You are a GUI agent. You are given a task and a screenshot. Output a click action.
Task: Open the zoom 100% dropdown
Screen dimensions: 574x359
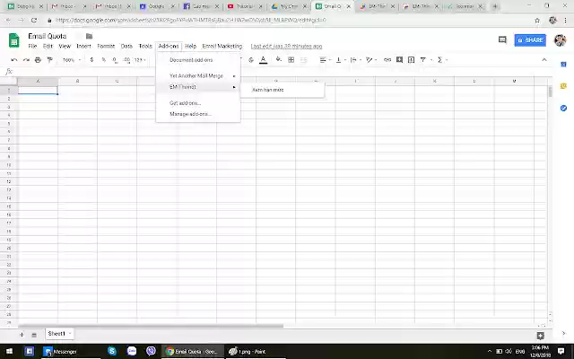[x=72, y=60]
